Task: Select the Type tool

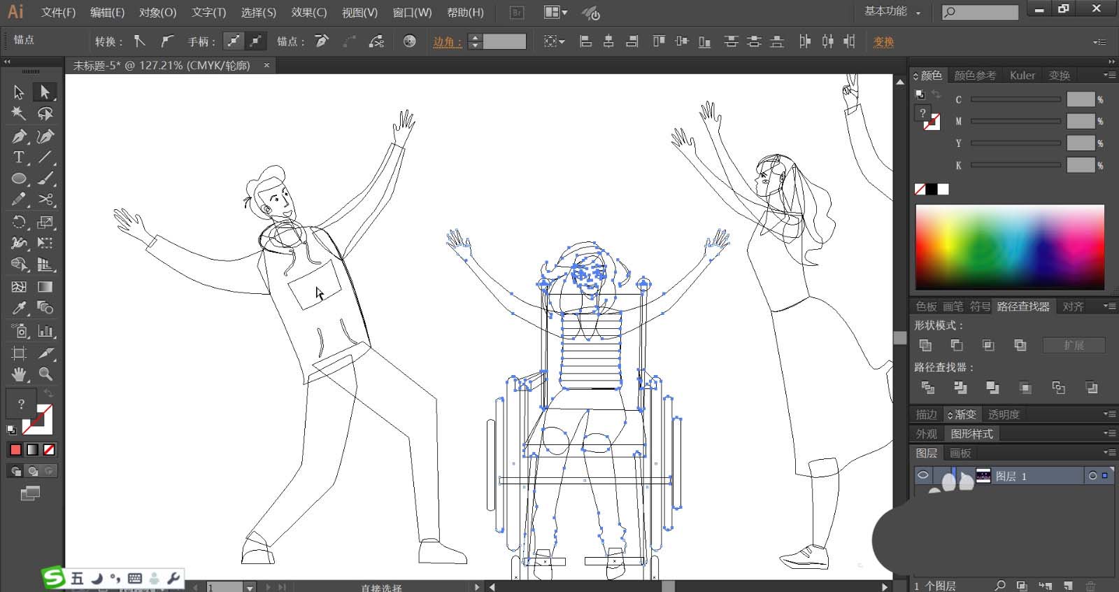Action: (x=19, y=157)
